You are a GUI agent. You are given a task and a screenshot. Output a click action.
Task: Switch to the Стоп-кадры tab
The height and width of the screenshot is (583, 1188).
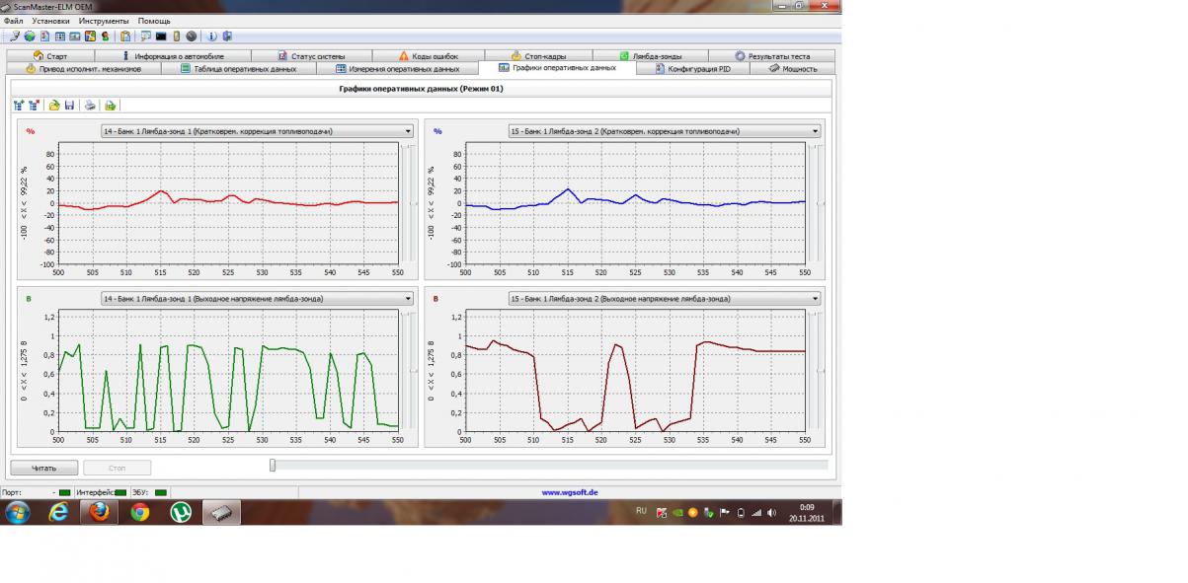[x=538, y=56]
